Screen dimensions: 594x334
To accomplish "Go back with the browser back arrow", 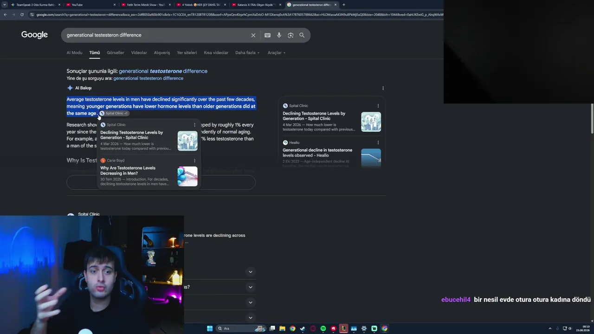I will [5, 14].
